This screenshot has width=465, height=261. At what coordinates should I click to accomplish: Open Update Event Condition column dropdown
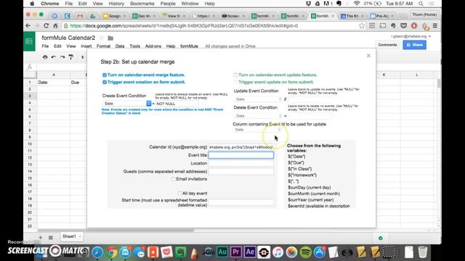pos(258,99)
